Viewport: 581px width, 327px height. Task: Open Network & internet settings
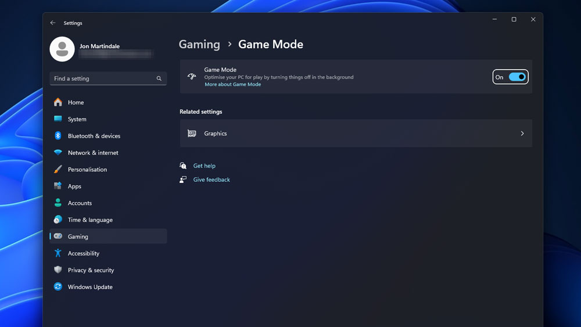coord(108,152)
